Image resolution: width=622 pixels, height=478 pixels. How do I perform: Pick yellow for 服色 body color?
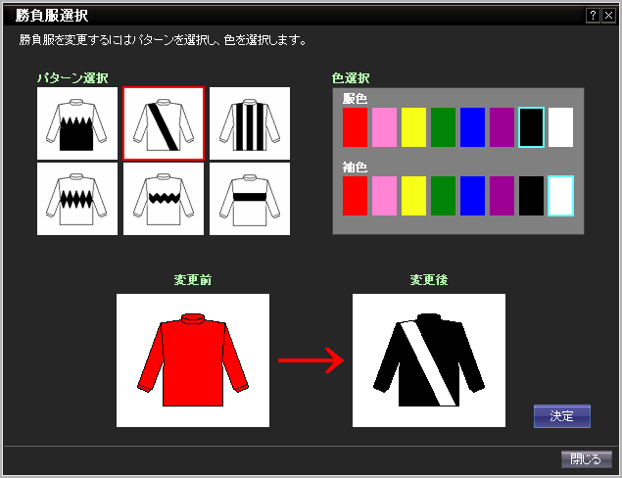click(413, 127)
